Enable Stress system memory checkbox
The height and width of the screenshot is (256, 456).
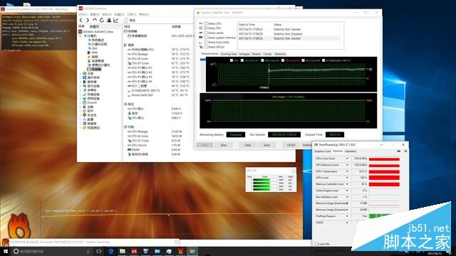[206, 38]
